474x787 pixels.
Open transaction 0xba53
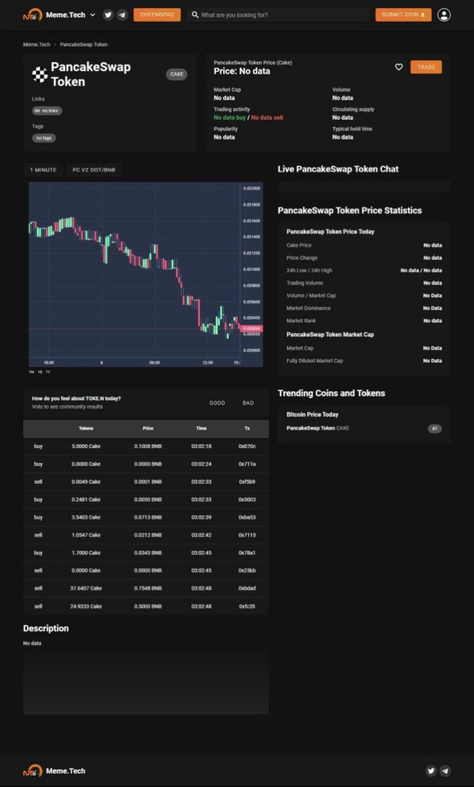point(247,517)
